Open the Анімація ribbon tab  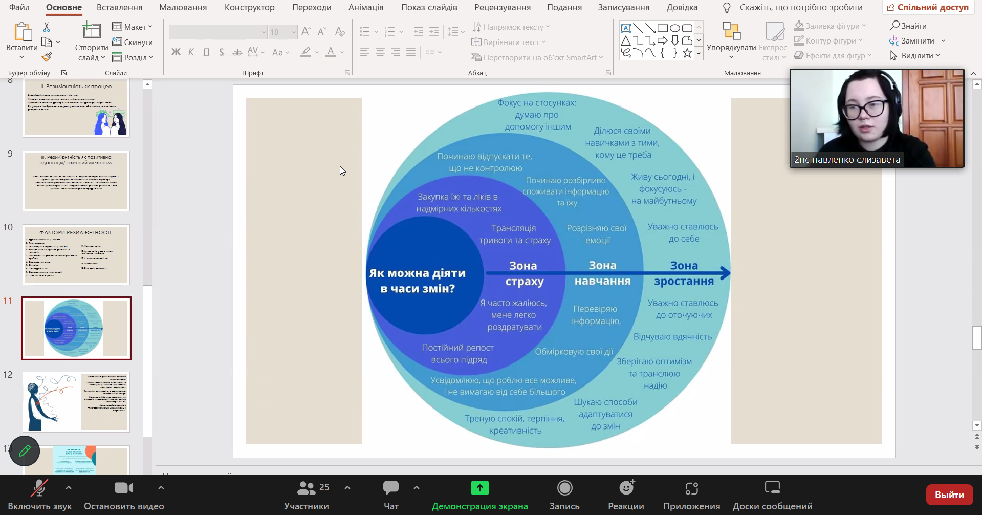point(366,7)
